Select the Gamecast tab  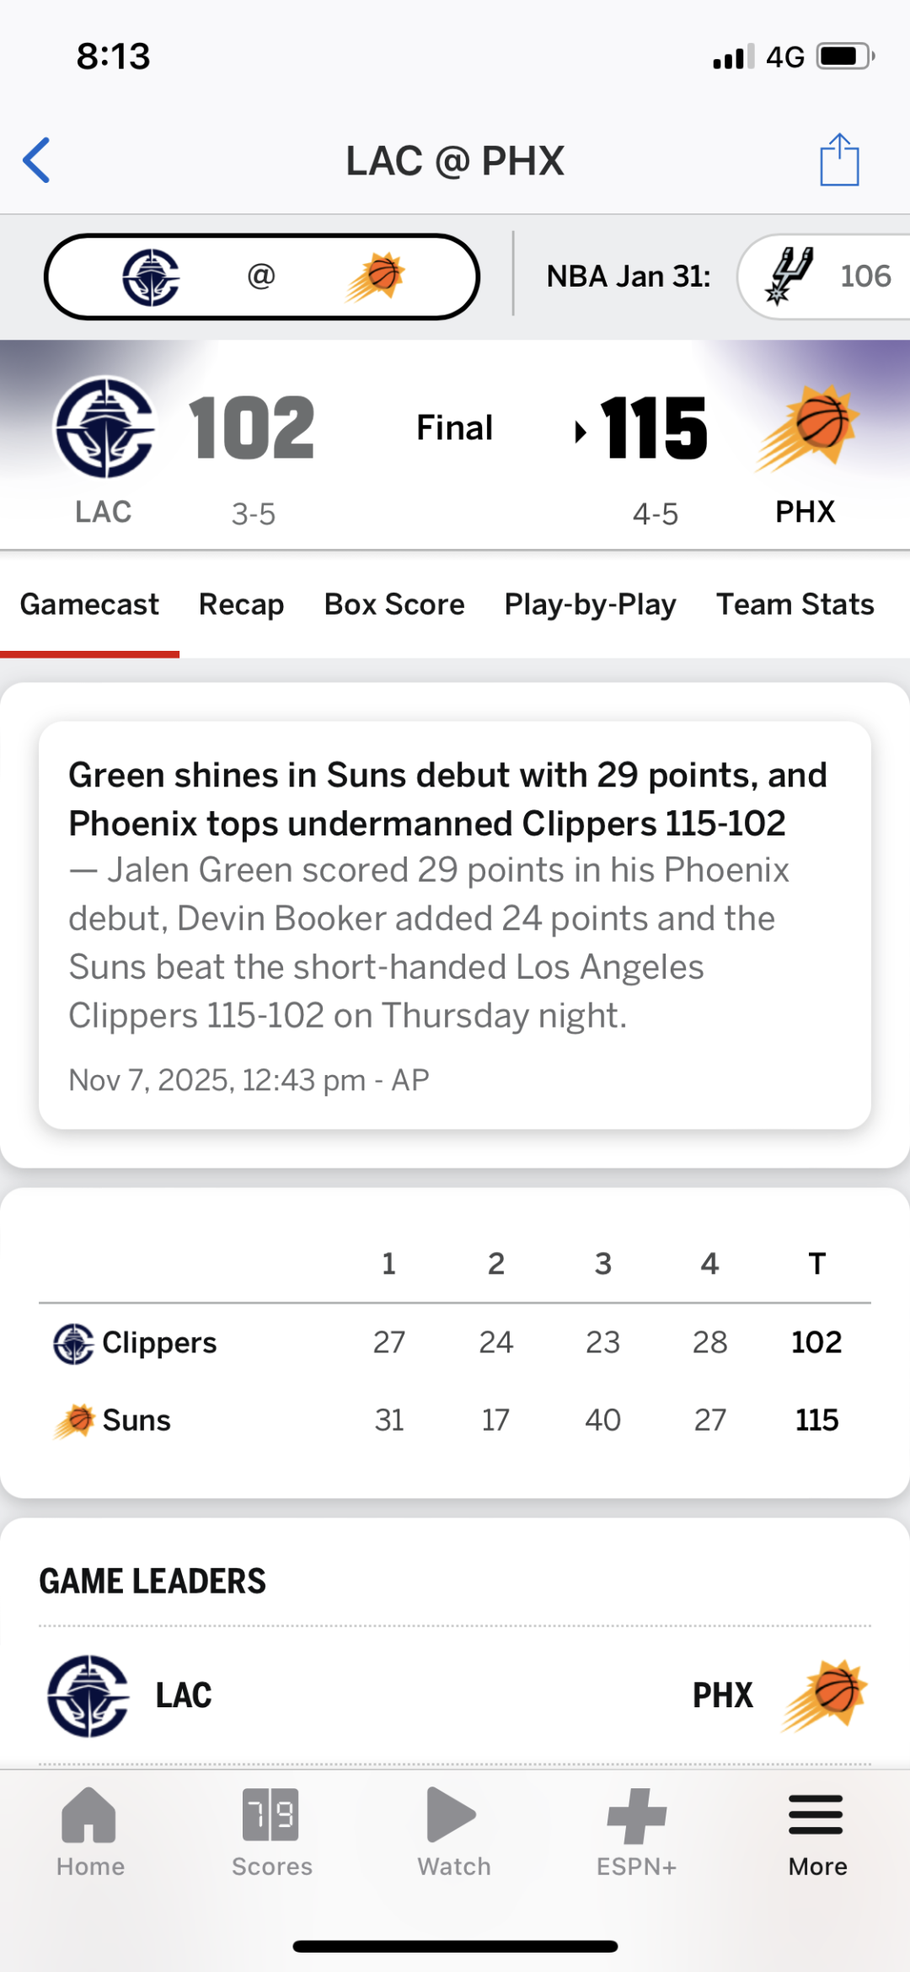click(x=89, y=604)
